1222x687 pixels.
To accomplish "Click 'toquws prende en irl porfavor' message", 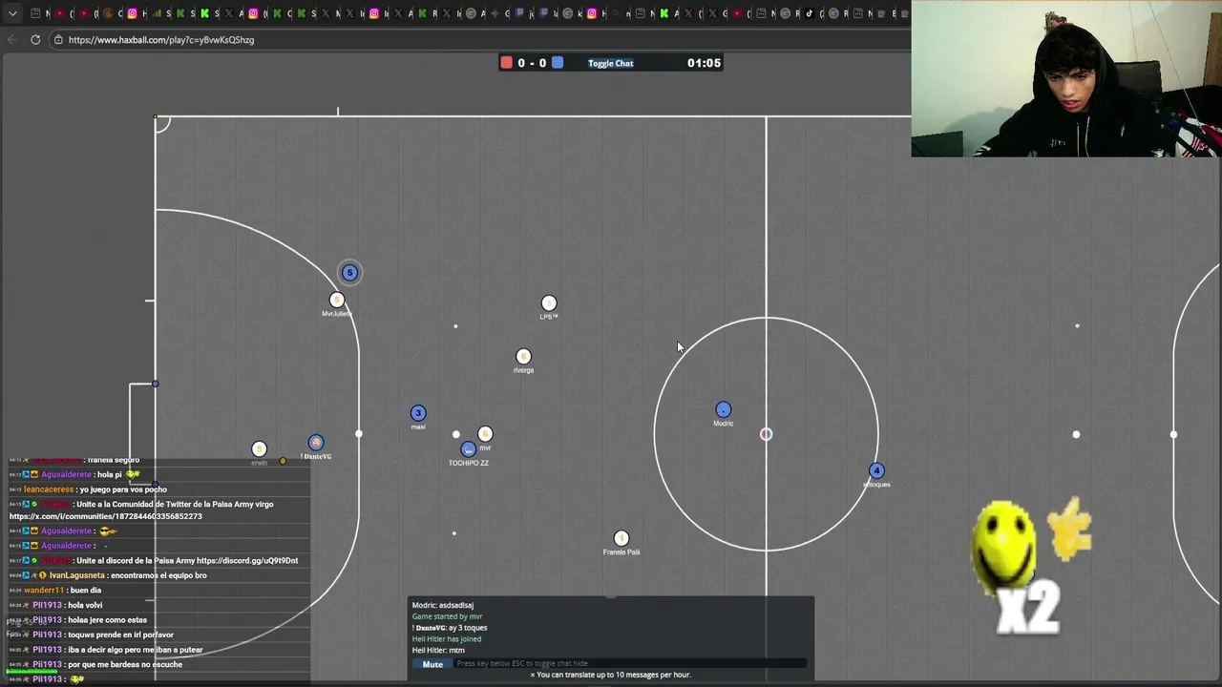I will (120, 635).
